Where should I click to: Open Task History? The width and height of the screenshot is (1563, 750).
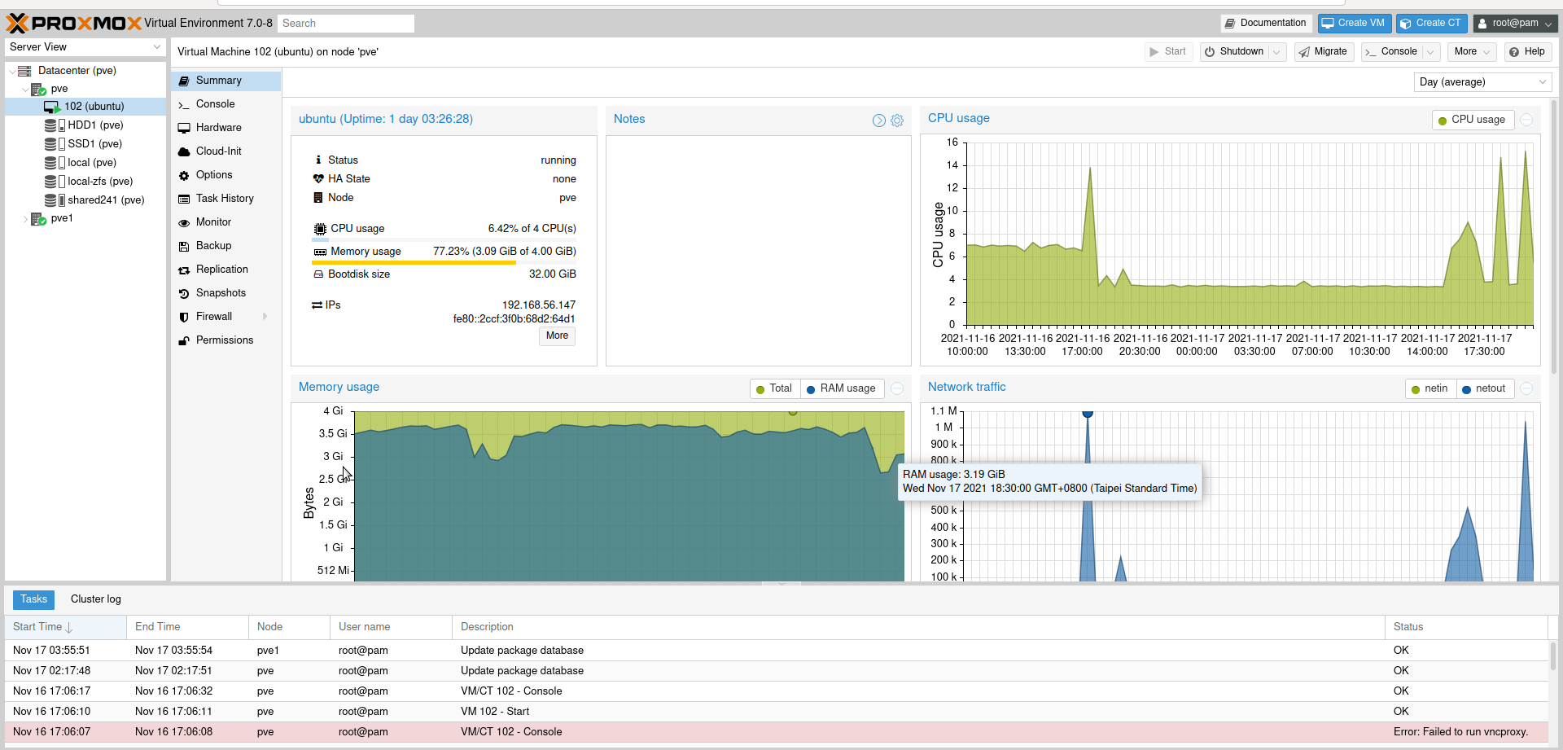226,199
